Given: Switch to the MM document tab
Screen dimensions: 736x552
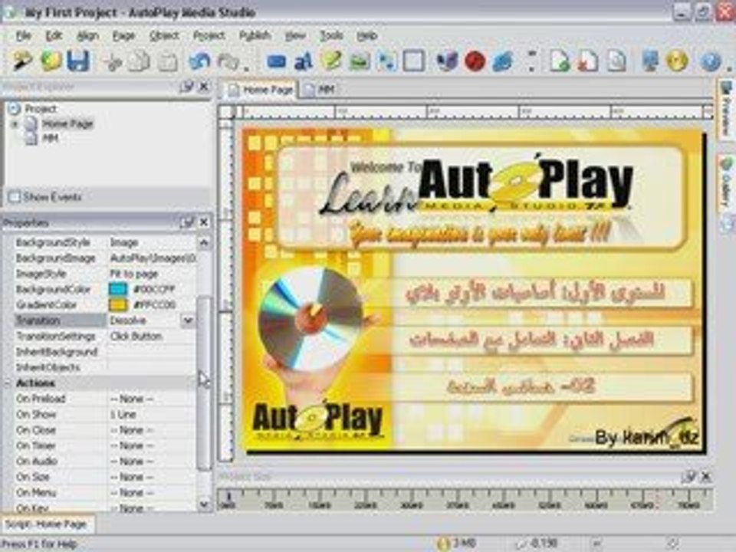Looking at the screenshot, I should 320,89.
